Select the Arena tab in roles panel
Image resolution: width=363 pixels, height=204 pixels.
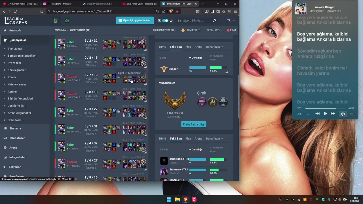coord(198,47)
